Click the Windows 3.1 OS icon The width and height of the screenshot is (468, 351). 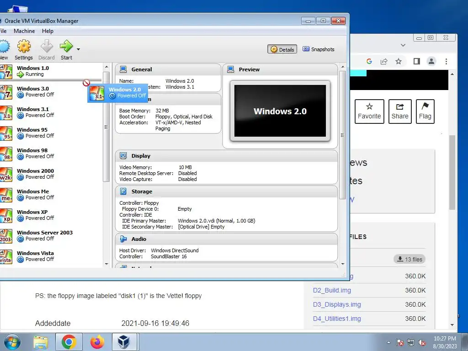coord(6,112)
